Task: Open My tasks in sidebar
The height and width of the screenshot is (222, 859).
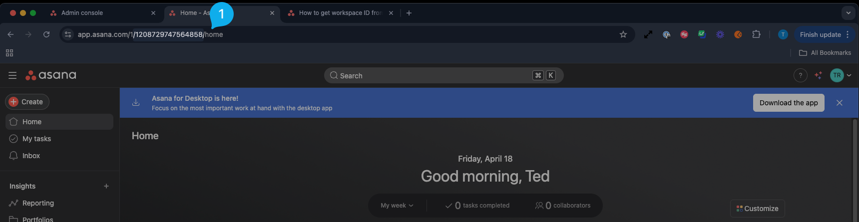Action: pyautogui.click(x=59, y=139)
